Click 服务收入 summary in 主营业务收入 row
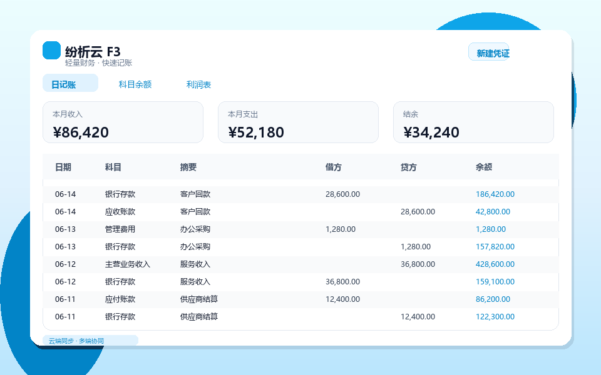 (195, 264)
